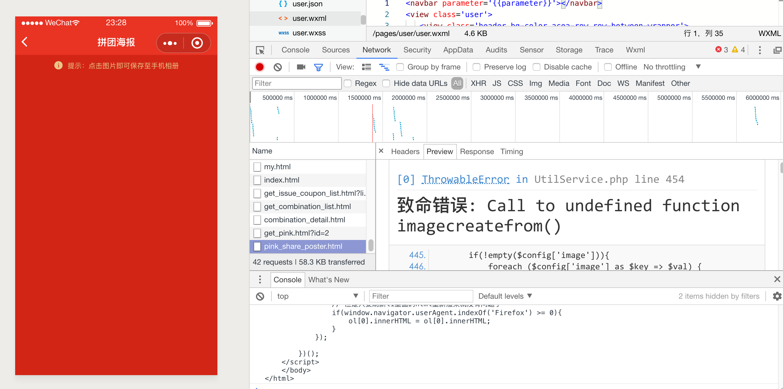Open DevTools customize three-dot menu
This screenshot has width=783, height=389.
pos(760,50)
